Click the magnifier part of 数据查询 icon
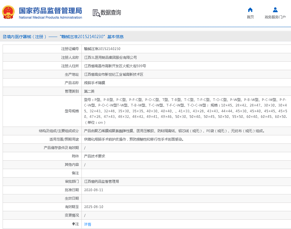 pos(97,15)
